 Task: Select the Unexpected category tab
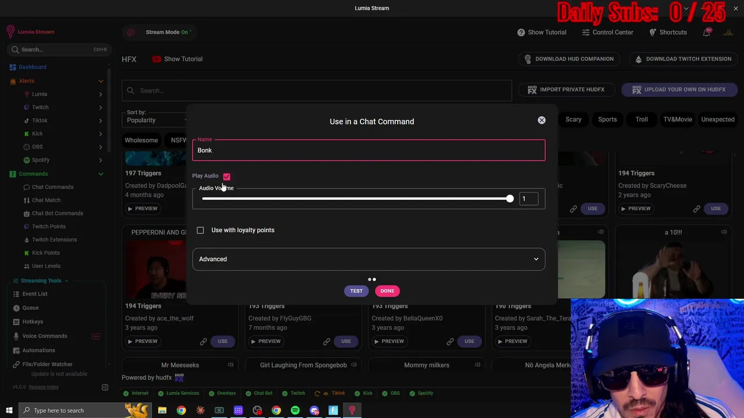(718, 120)
